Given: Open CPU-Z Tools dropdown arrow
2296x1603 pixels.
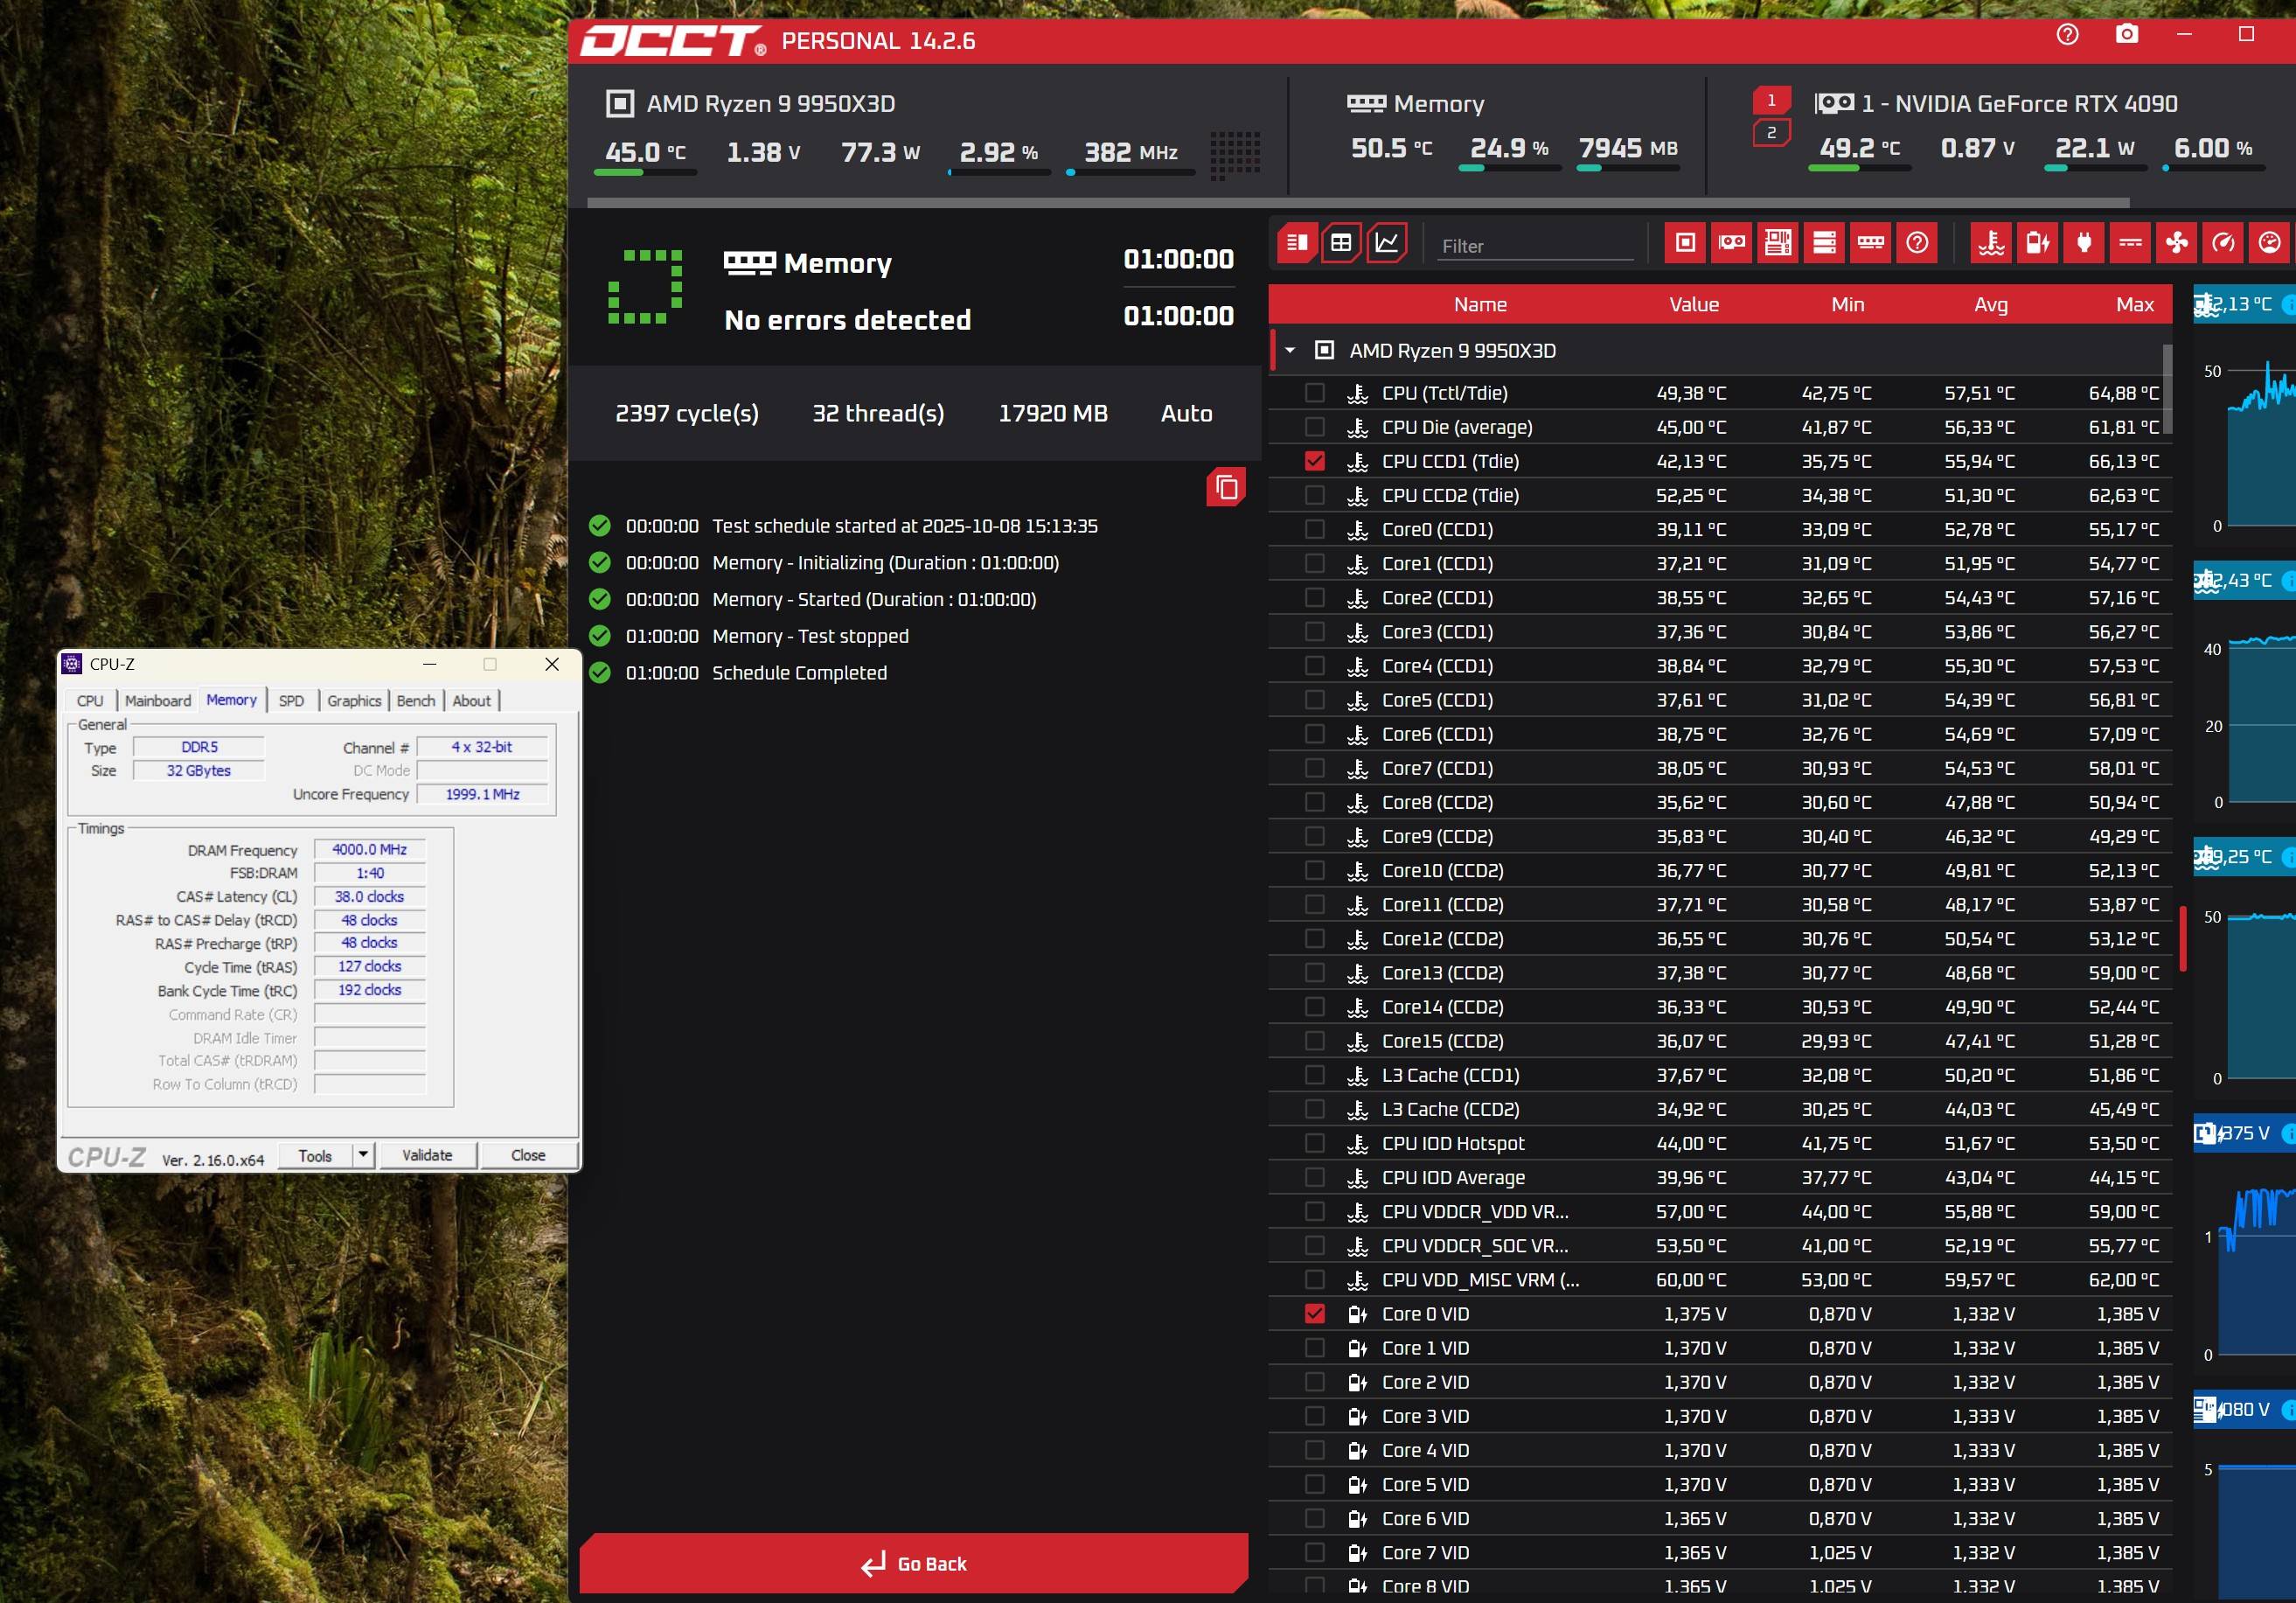Looking at the screenshot, I should [x=363, y=1155].
